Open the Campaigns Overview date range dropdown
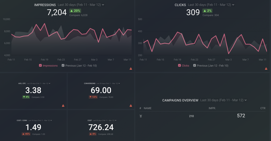The height and width of the screenshot is (141, 271). pyautogui.click(x=223, y=100)
